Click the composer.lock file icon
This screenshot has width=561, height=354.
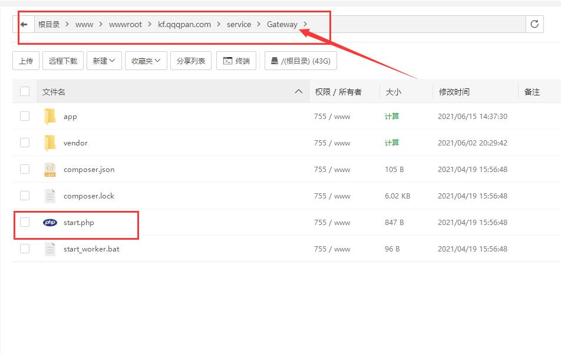coord(50,196)
